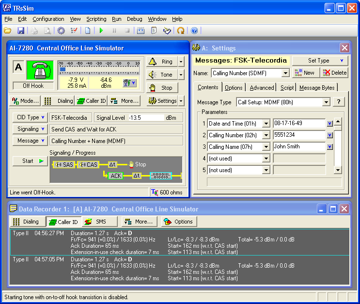
Task: Open configuration gear toolbar icon
Action: coord(61,31)
